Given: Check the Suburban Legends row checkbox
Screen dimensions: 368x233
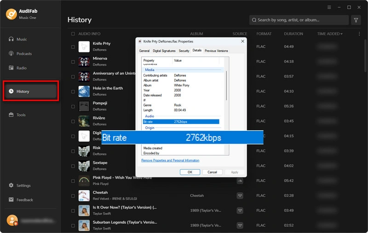Looking at the screenshot, I should (x=73, y=226).
